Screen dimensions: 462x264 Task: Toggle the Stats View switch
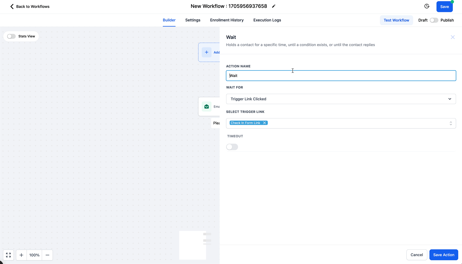11,36
